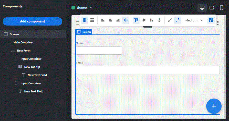Click the Main Container dashed icon

click(x=9, y=42)
